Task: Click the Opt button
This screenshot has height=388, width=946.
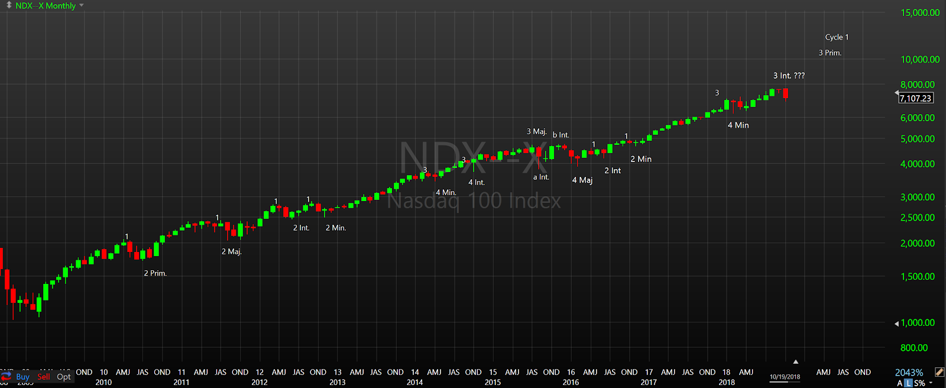Action: [64, 377]
